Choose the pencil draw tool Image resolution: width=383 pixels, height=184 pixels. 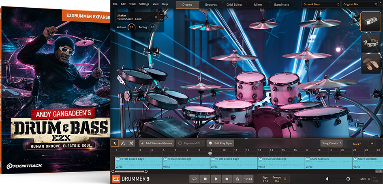click(x=123, y=143)
